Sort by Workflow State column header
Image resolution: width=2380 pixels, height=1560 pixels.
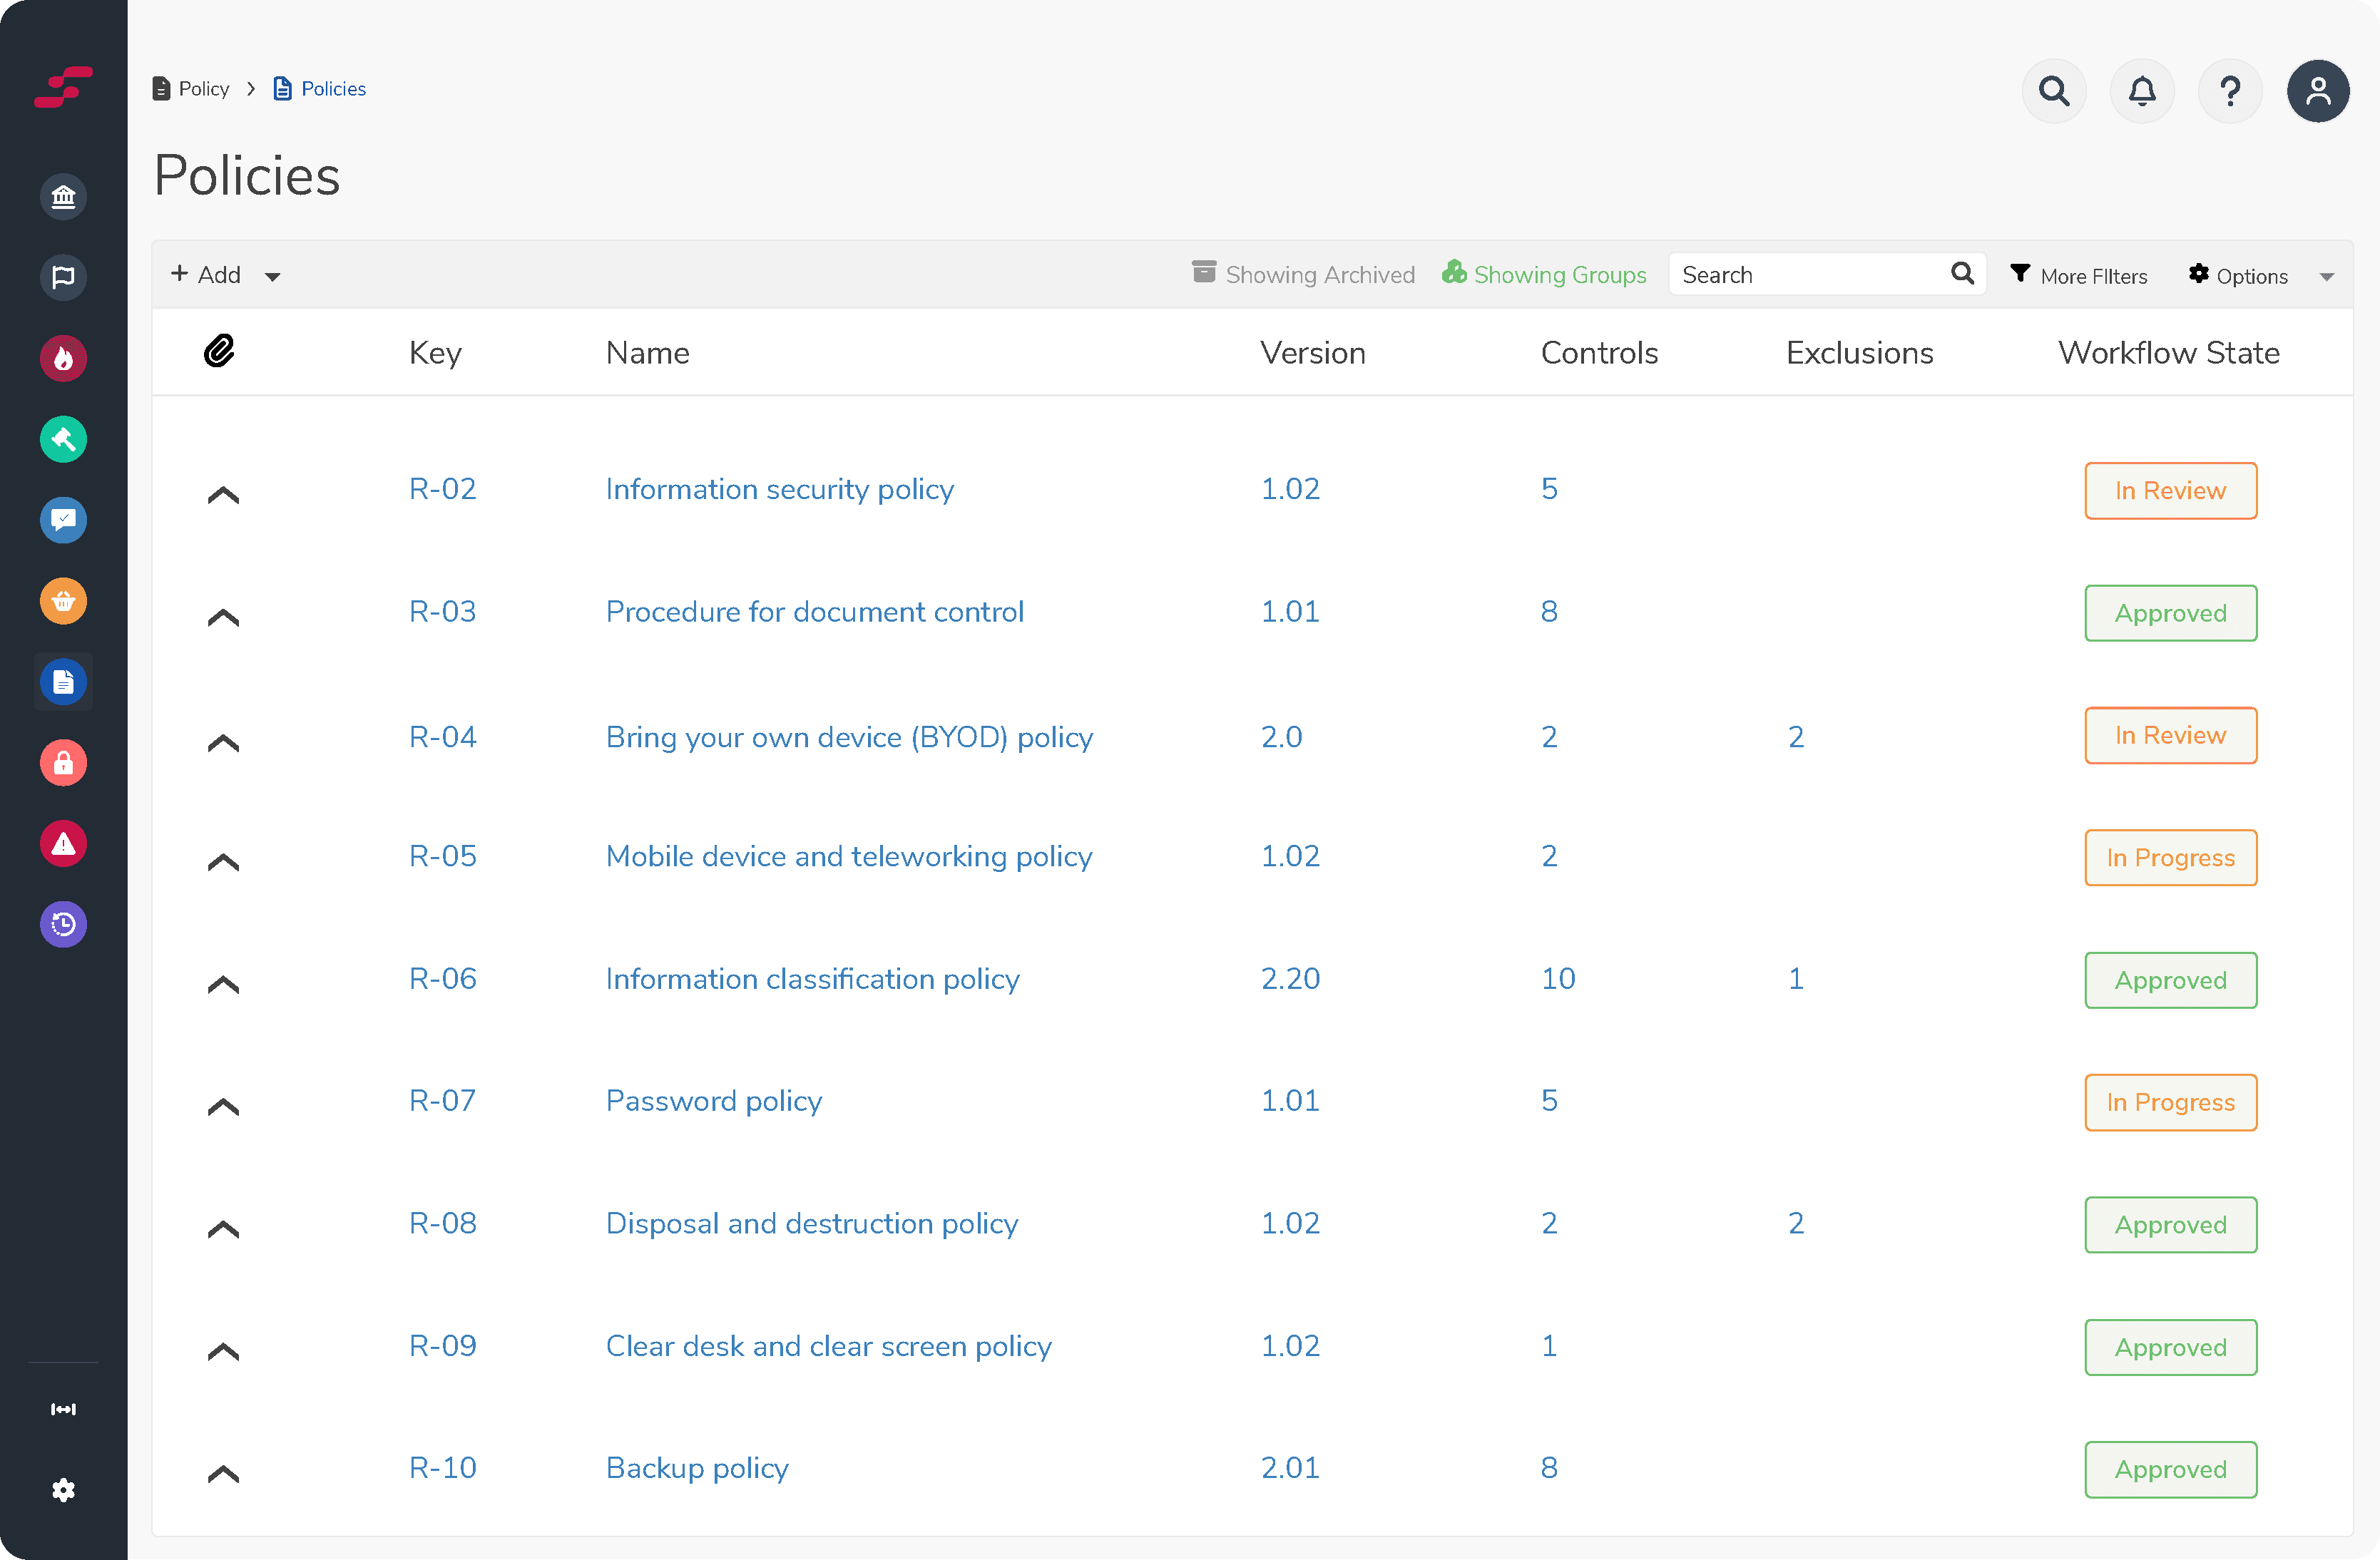[x=2168, y=353]
